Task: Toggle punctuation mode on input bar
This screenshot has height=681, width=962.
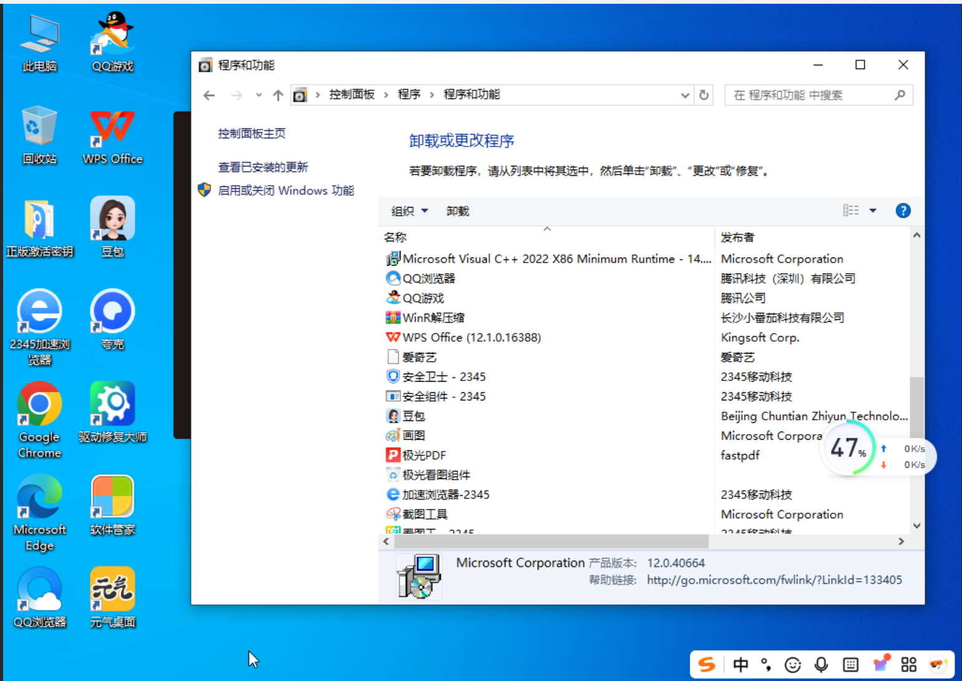Action: 766,665
